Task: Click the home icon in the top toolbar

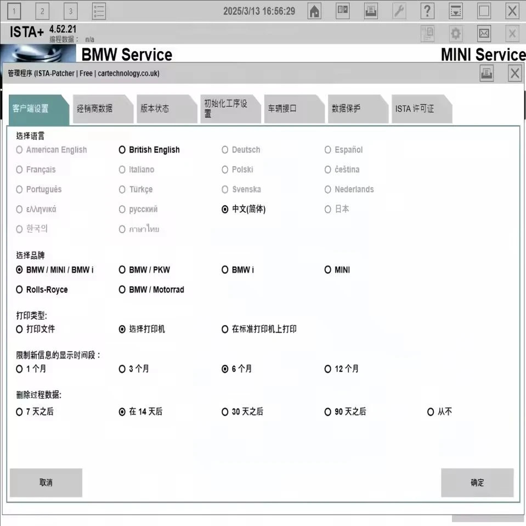Action: 314,10
